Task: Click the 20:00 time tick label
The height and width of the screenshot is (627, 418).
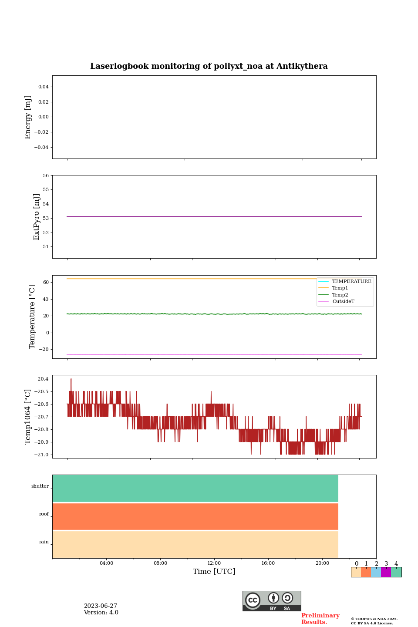Action: [322, 563]
